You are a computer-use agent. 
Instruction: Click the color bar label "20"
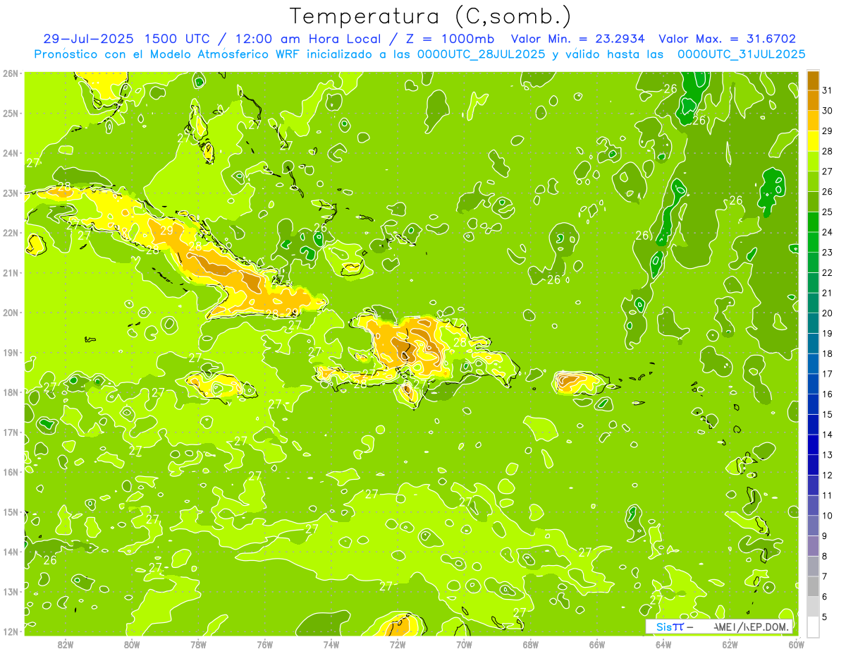828,313
